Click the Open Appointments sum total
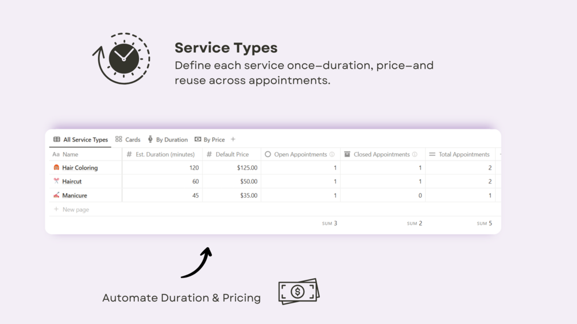 [330, 223]
